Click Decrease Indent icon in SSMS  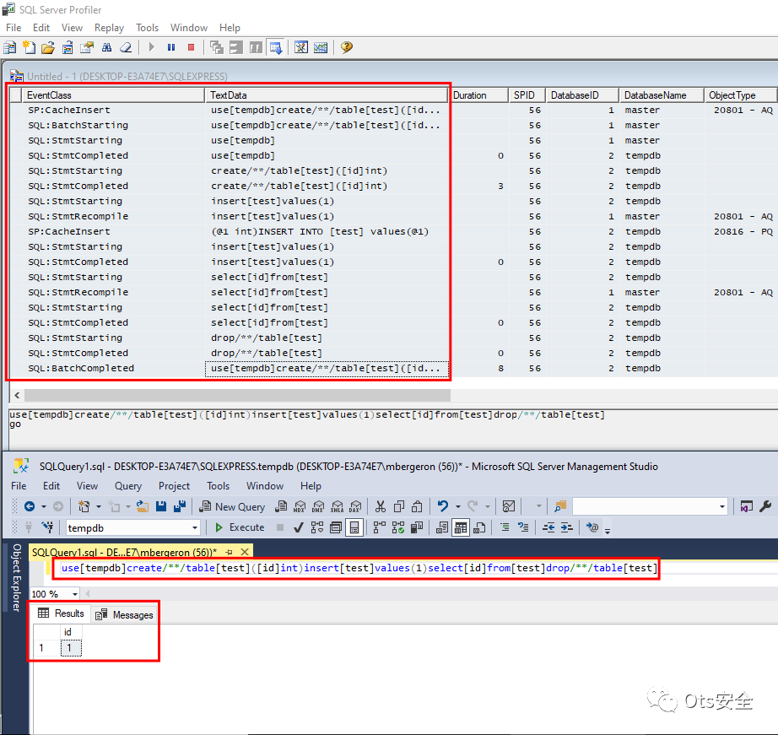(x=548, y=527)
